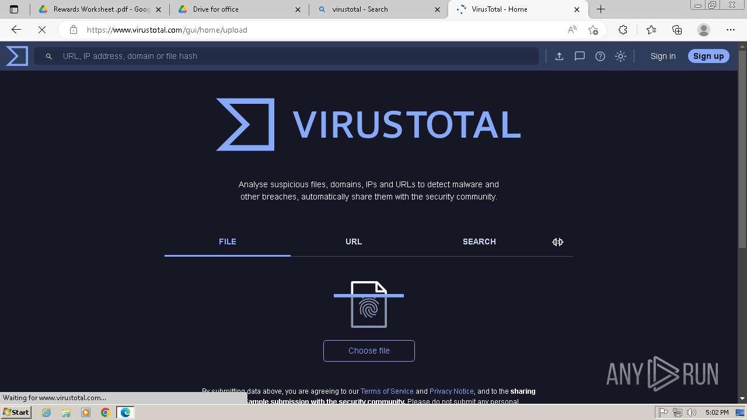747x420 pixels.
Task: Close the Rewards Worksheet .pdf tab
Action: [x=159, y=9]
